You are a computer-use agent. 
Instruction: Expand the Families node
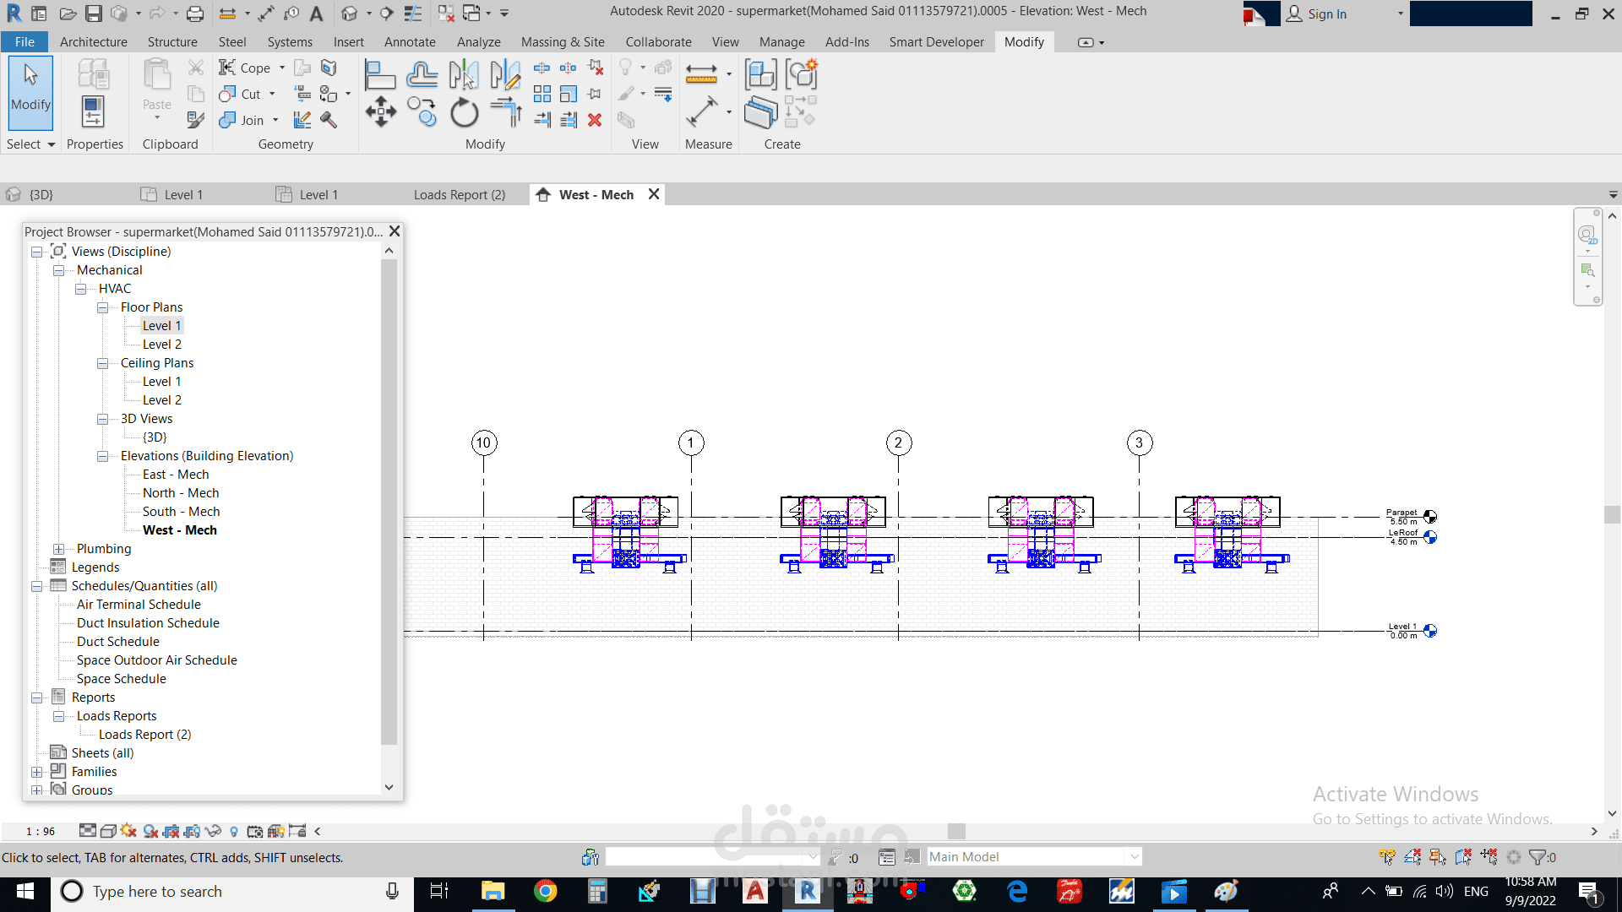click(x=37, y=772)
